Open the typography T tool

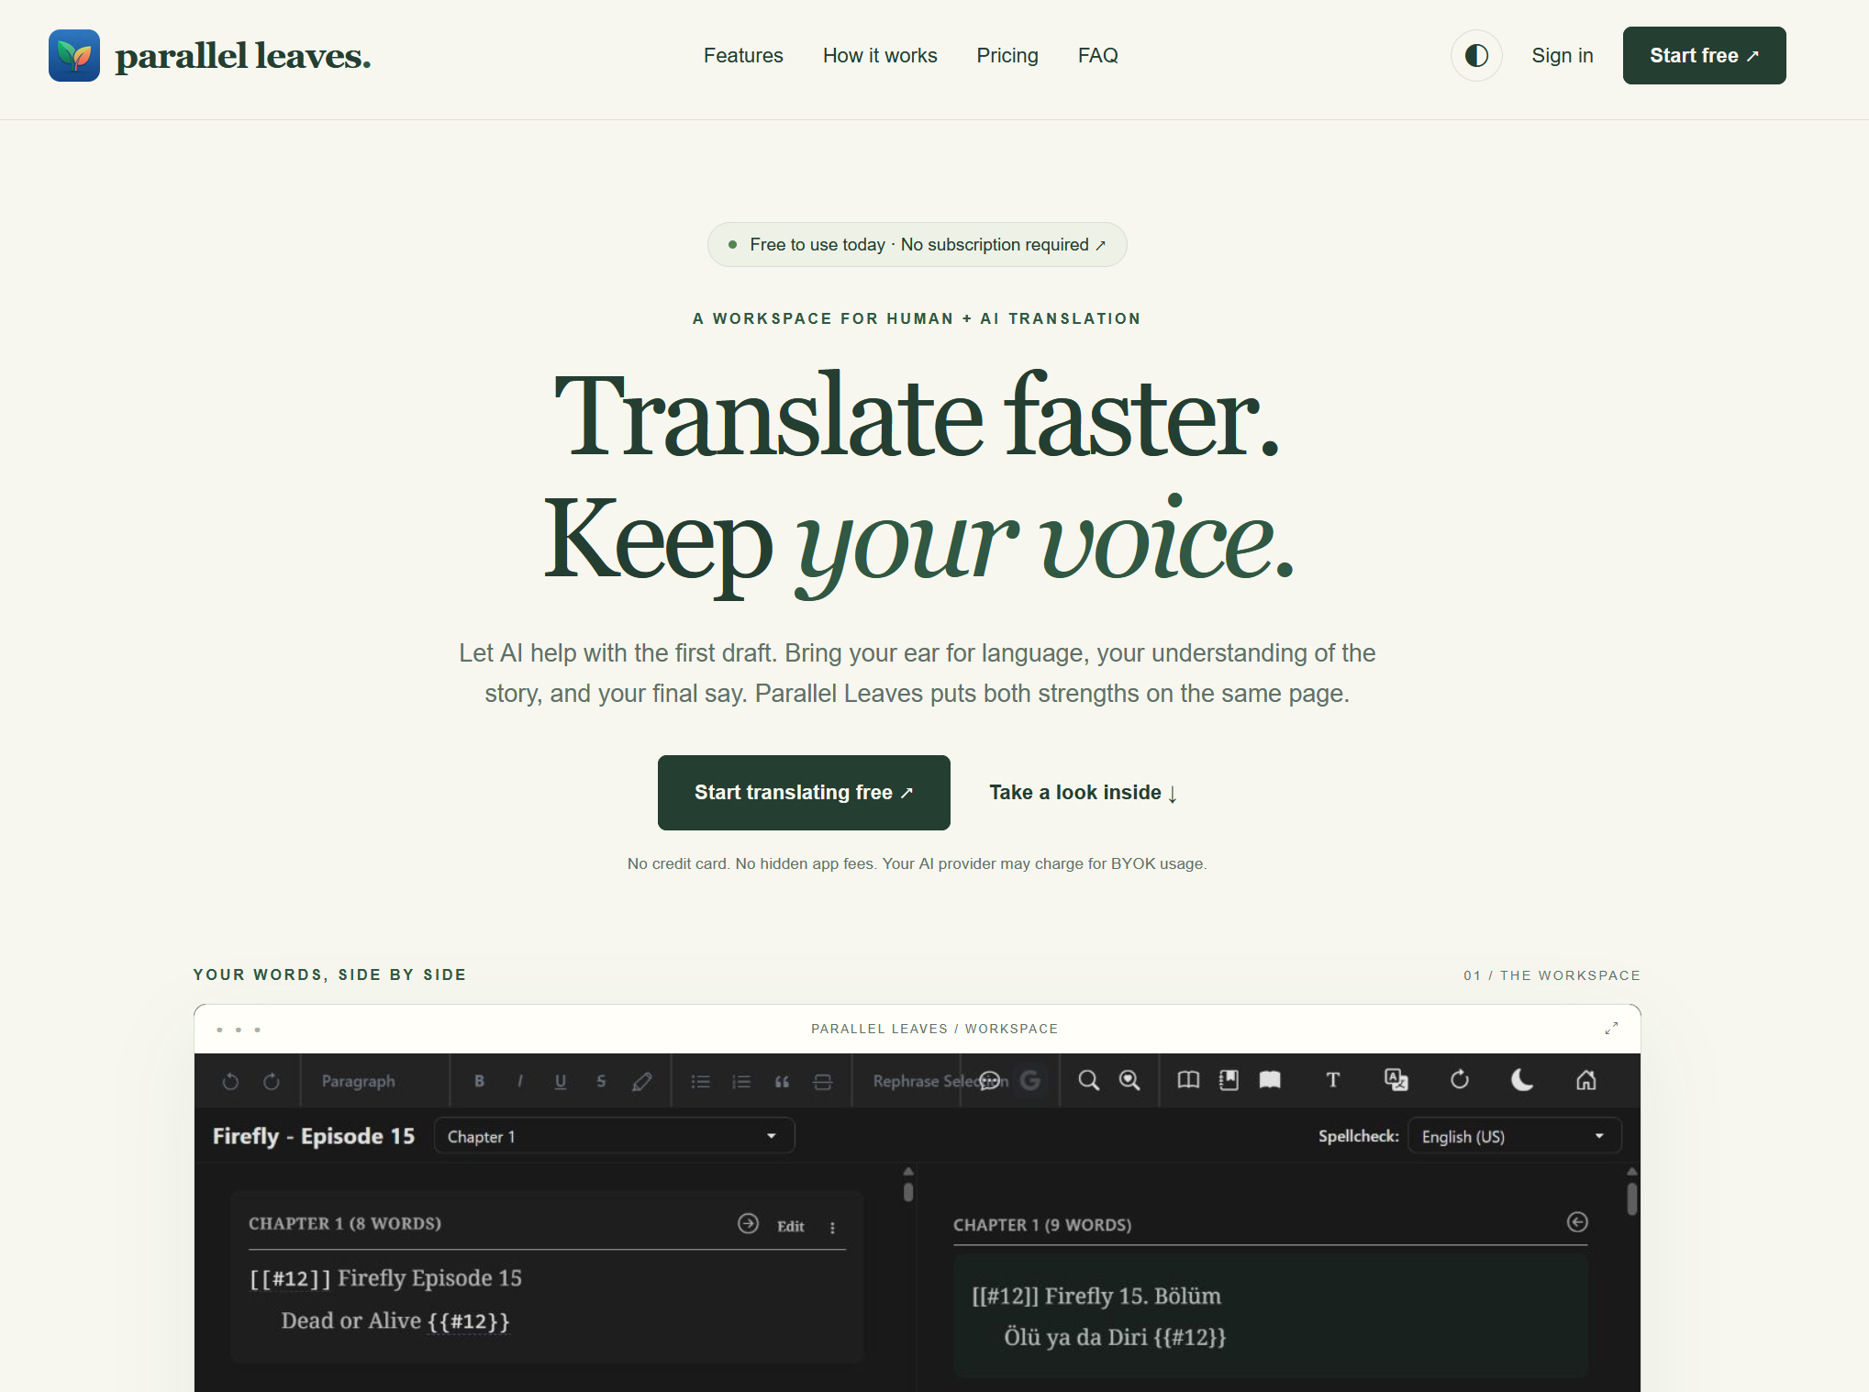pos(1333,1080)
